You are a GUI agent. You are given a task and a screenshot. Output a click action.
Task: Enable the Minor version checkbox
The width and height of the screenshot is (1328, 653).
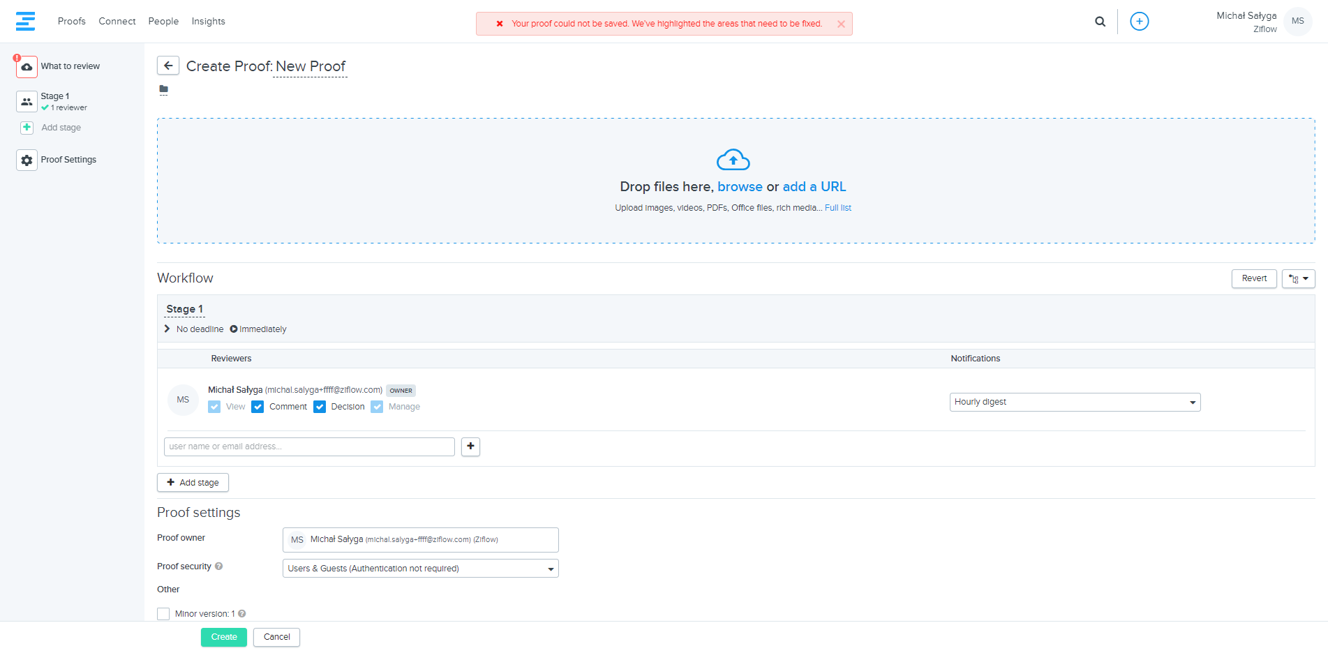pyautogui.click(x=163, y=614)
